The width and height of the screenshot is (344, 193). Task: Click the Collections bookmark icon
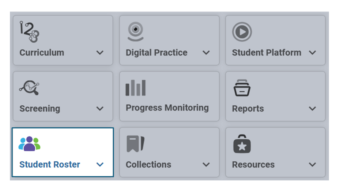click(135, 144)
